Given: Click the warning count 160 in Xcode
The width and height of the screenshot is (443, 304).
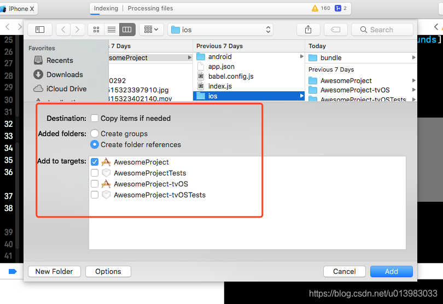Looking at the screenshot, I should click(321, 8).
